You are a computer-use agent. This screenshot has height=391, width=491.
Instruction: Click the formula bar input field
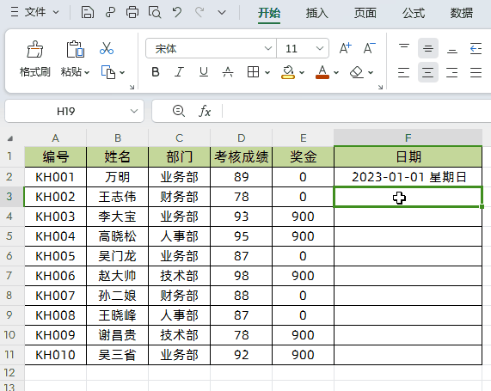(356, 111)
